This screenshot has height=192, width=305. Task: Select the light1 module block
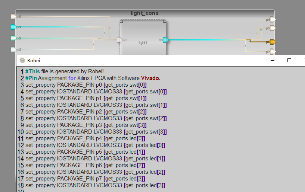(x=143, y=38)
